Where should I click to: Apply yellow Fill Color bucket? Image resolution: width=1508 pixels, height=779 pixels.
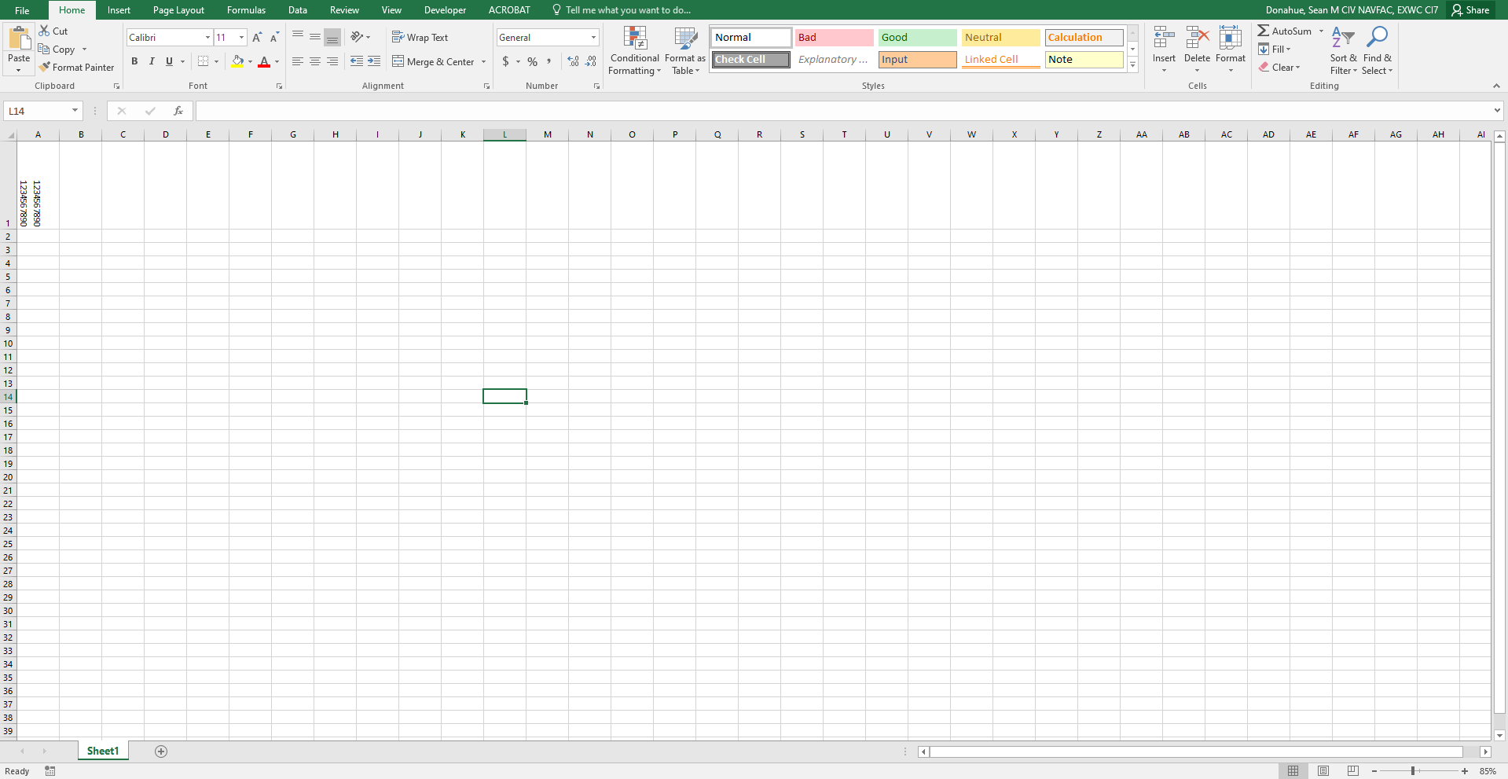point(237,61)
